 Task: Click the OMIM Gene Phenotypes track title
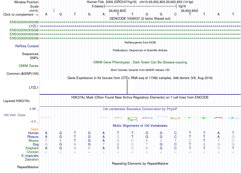coord(140,62)
